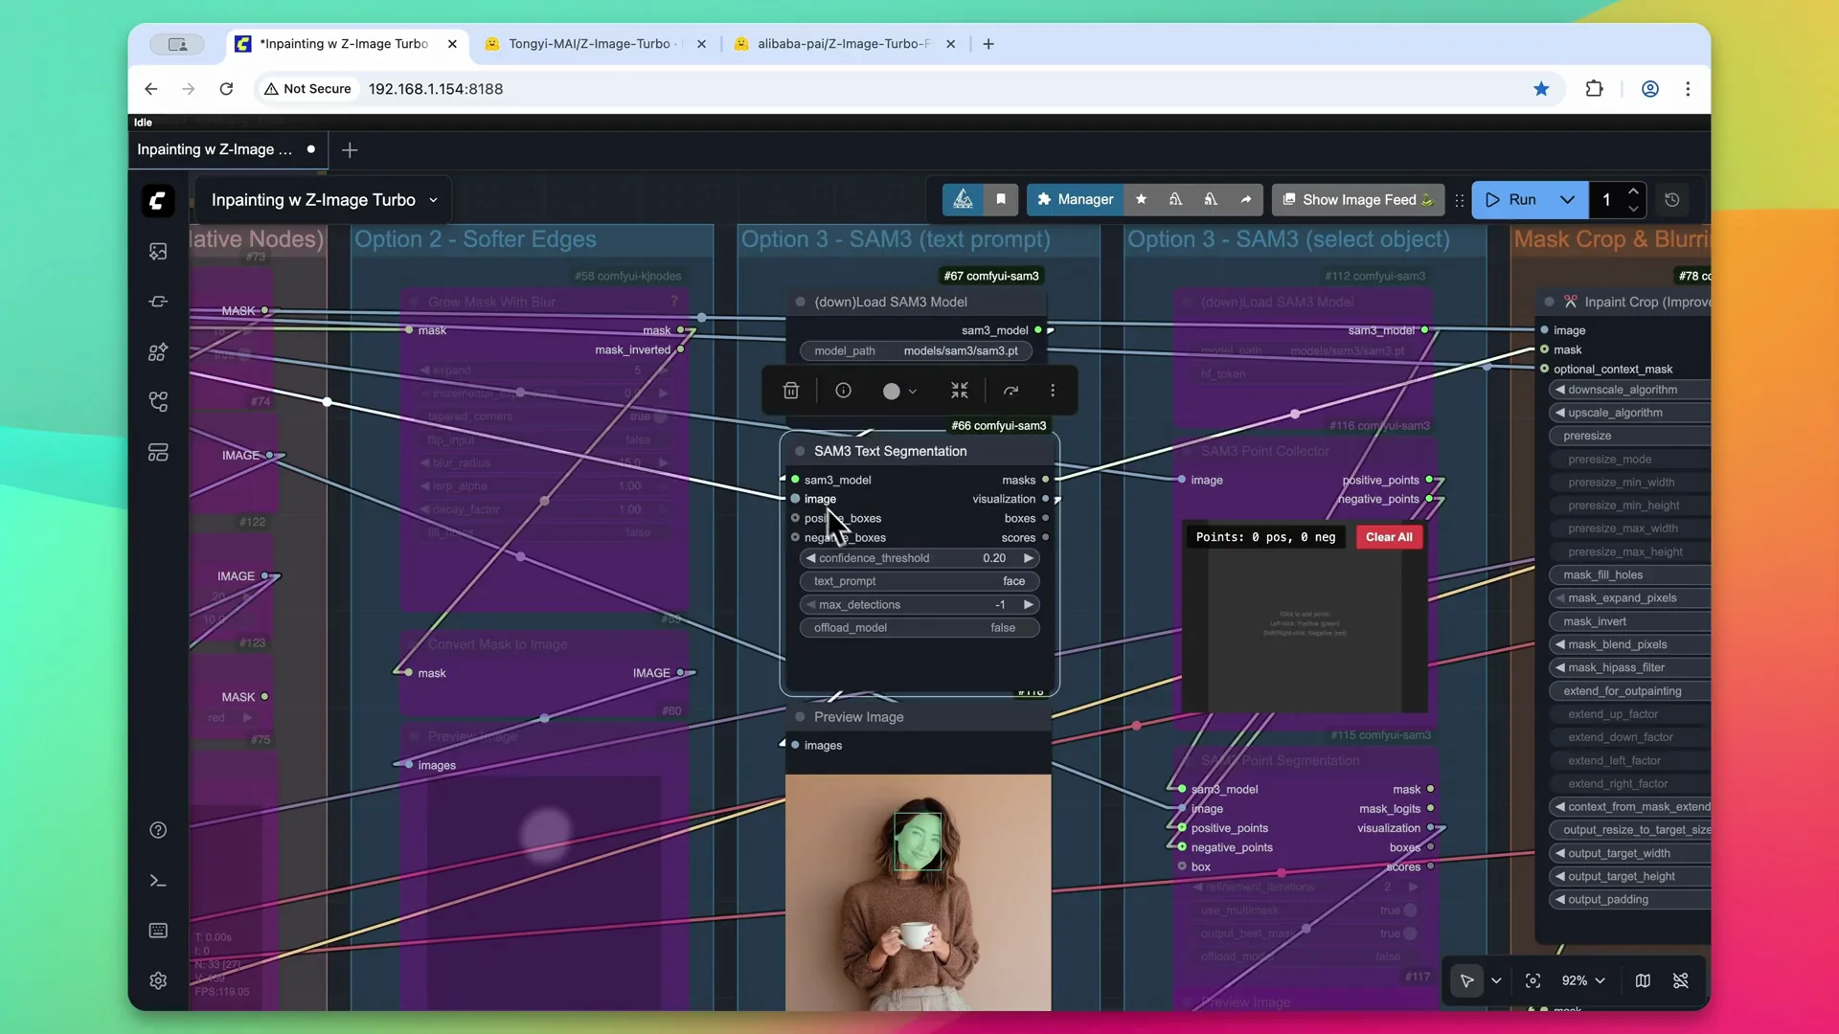Open the Run button dropdown arrow
Screen dimensions: 1839x1034
click(x=1568, y=200)
